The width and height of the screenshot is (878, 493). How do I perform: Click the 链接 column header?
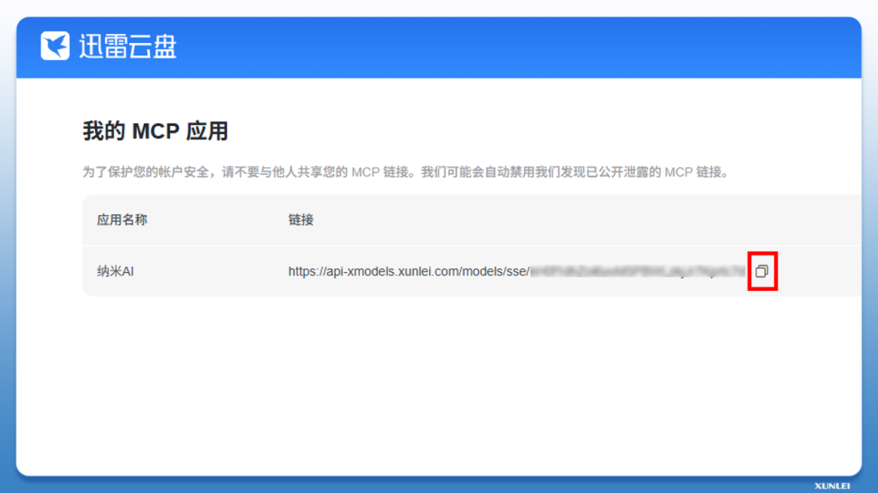tap(301, 220)
